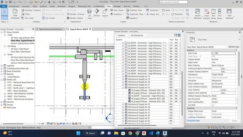Open Chrome from the taskbar
This screenshot has width=243, height=137.
point(130,133)
